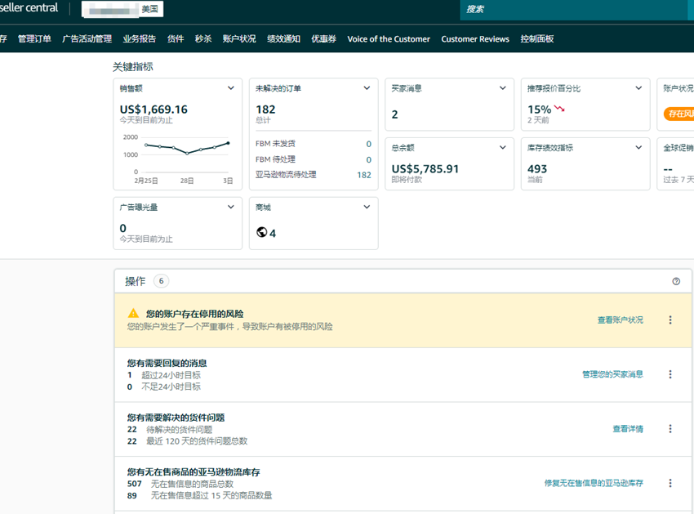This screenshot has width=694, height=514.
Task: Click 待解决的货件问题 count line
Action: (x=170, y=429)
